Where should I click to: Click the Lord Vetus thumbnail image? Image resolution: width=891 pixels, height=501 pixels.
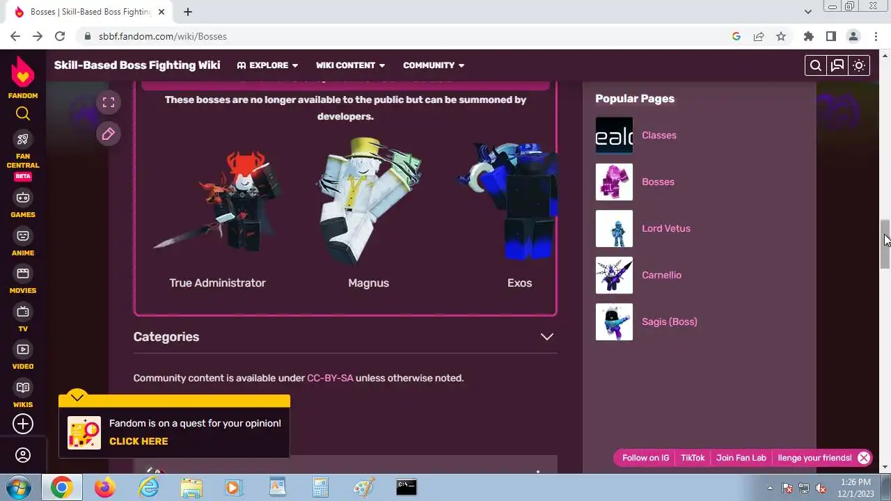point(614,228)
